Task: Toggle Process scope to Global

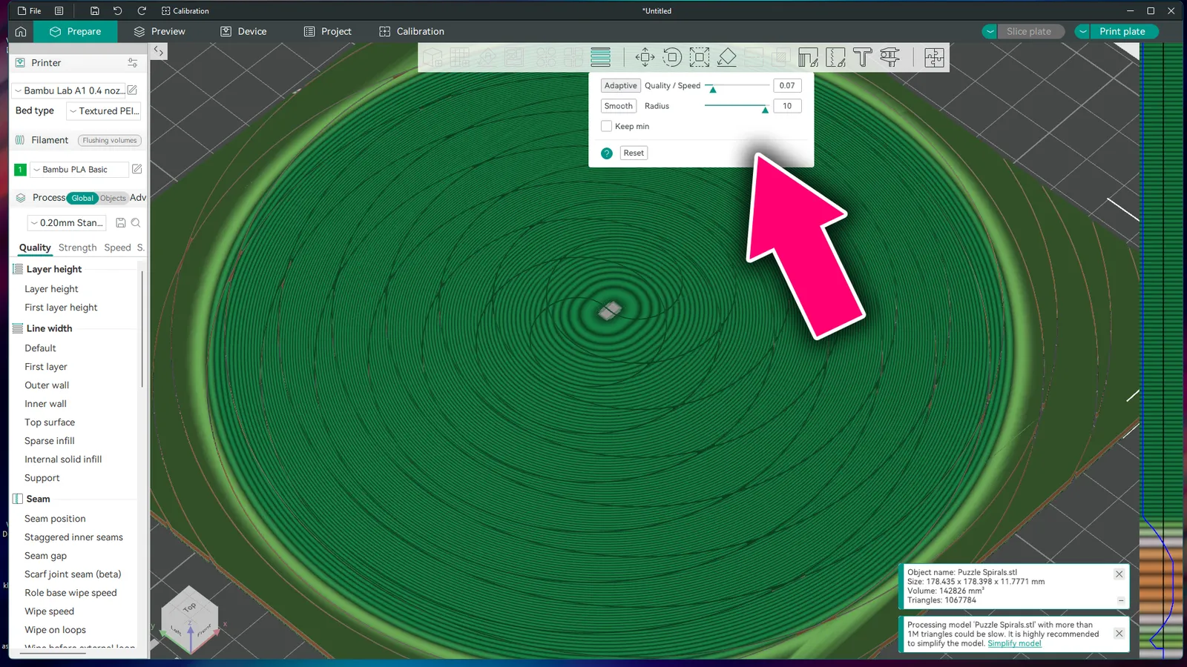Action: 82,198
